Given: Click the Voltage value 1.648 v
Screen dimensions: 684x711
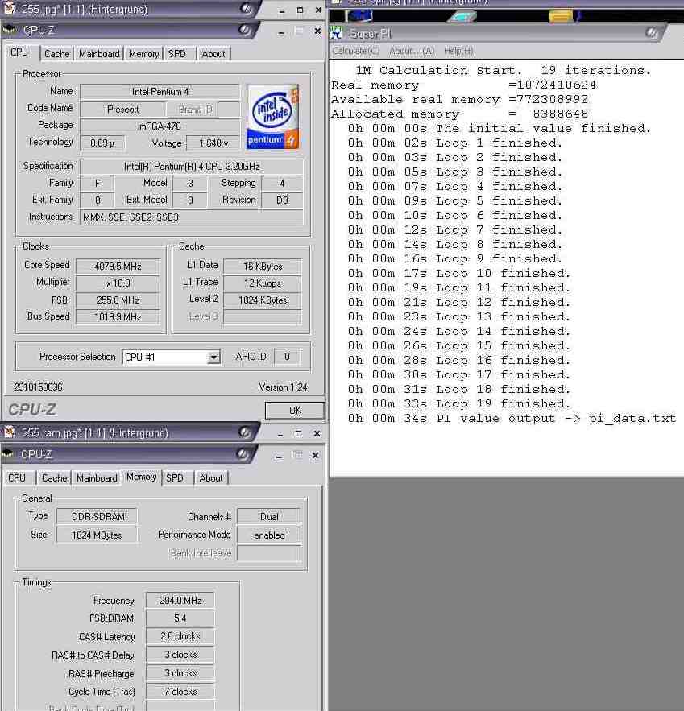Looking at the screenshot, I should pyautogui.click(x=213, y=143).
